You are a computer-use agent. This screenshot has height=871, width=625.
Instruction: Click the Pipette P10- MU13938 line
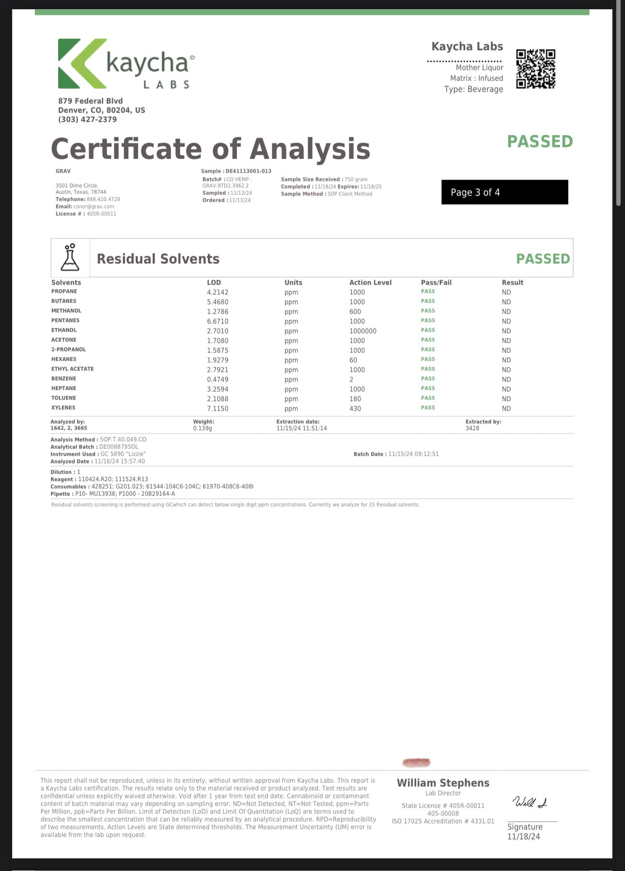pyautogui.click(x=113, y=494)
